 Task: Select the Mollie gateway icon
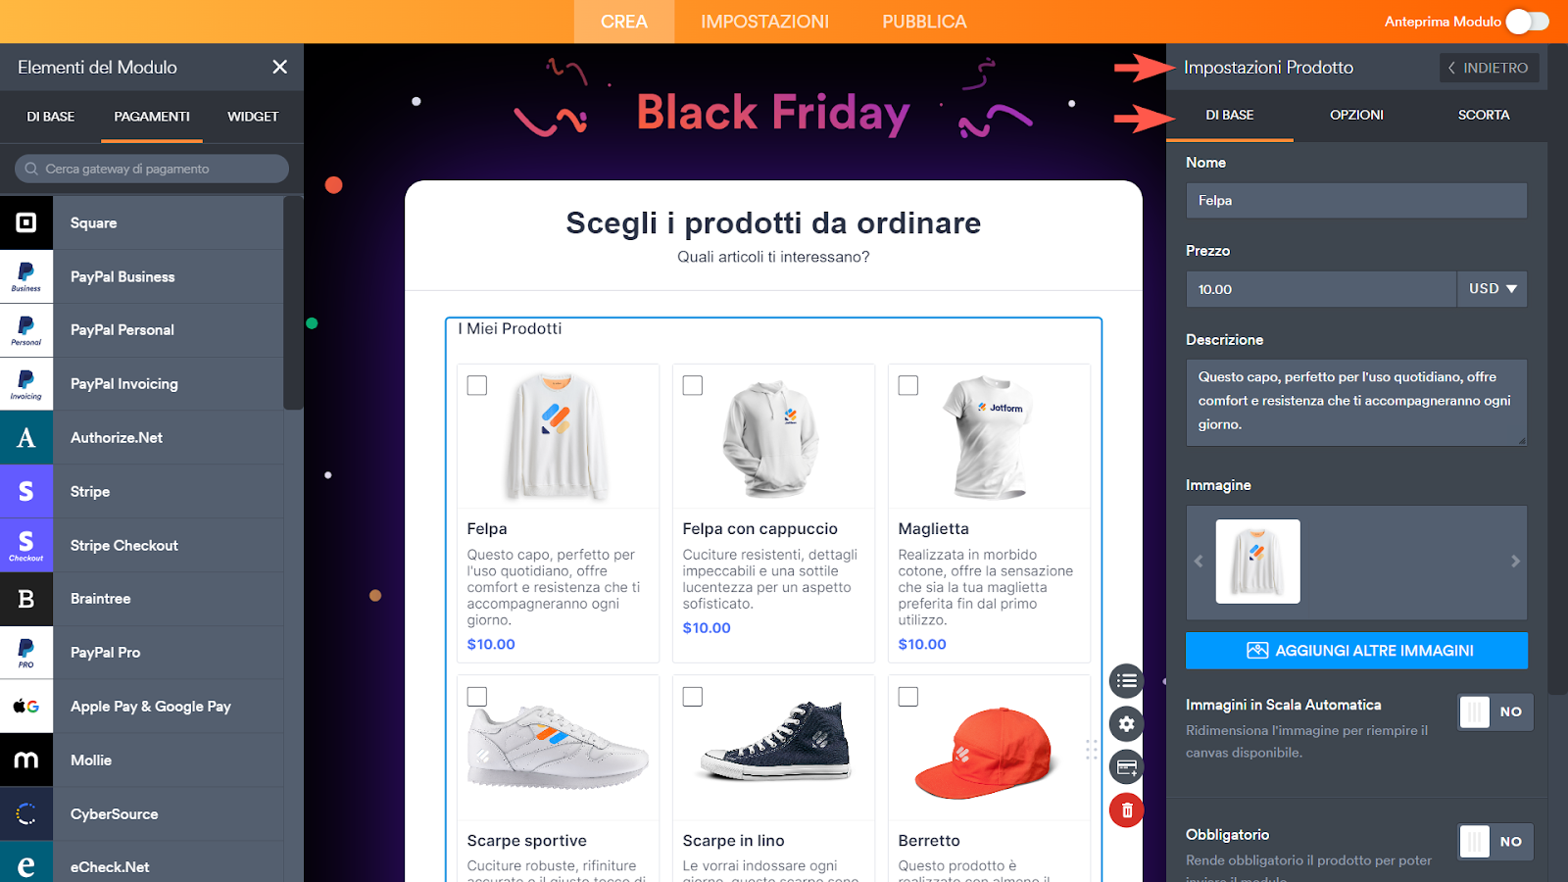[26, 759]
